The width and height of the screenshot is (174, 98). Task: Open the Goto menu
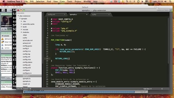pyautogui.click(x=62, y=1)
